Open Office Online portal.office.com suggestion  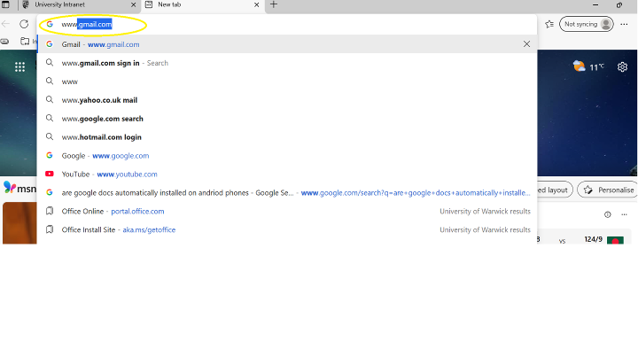coord(287,211)
